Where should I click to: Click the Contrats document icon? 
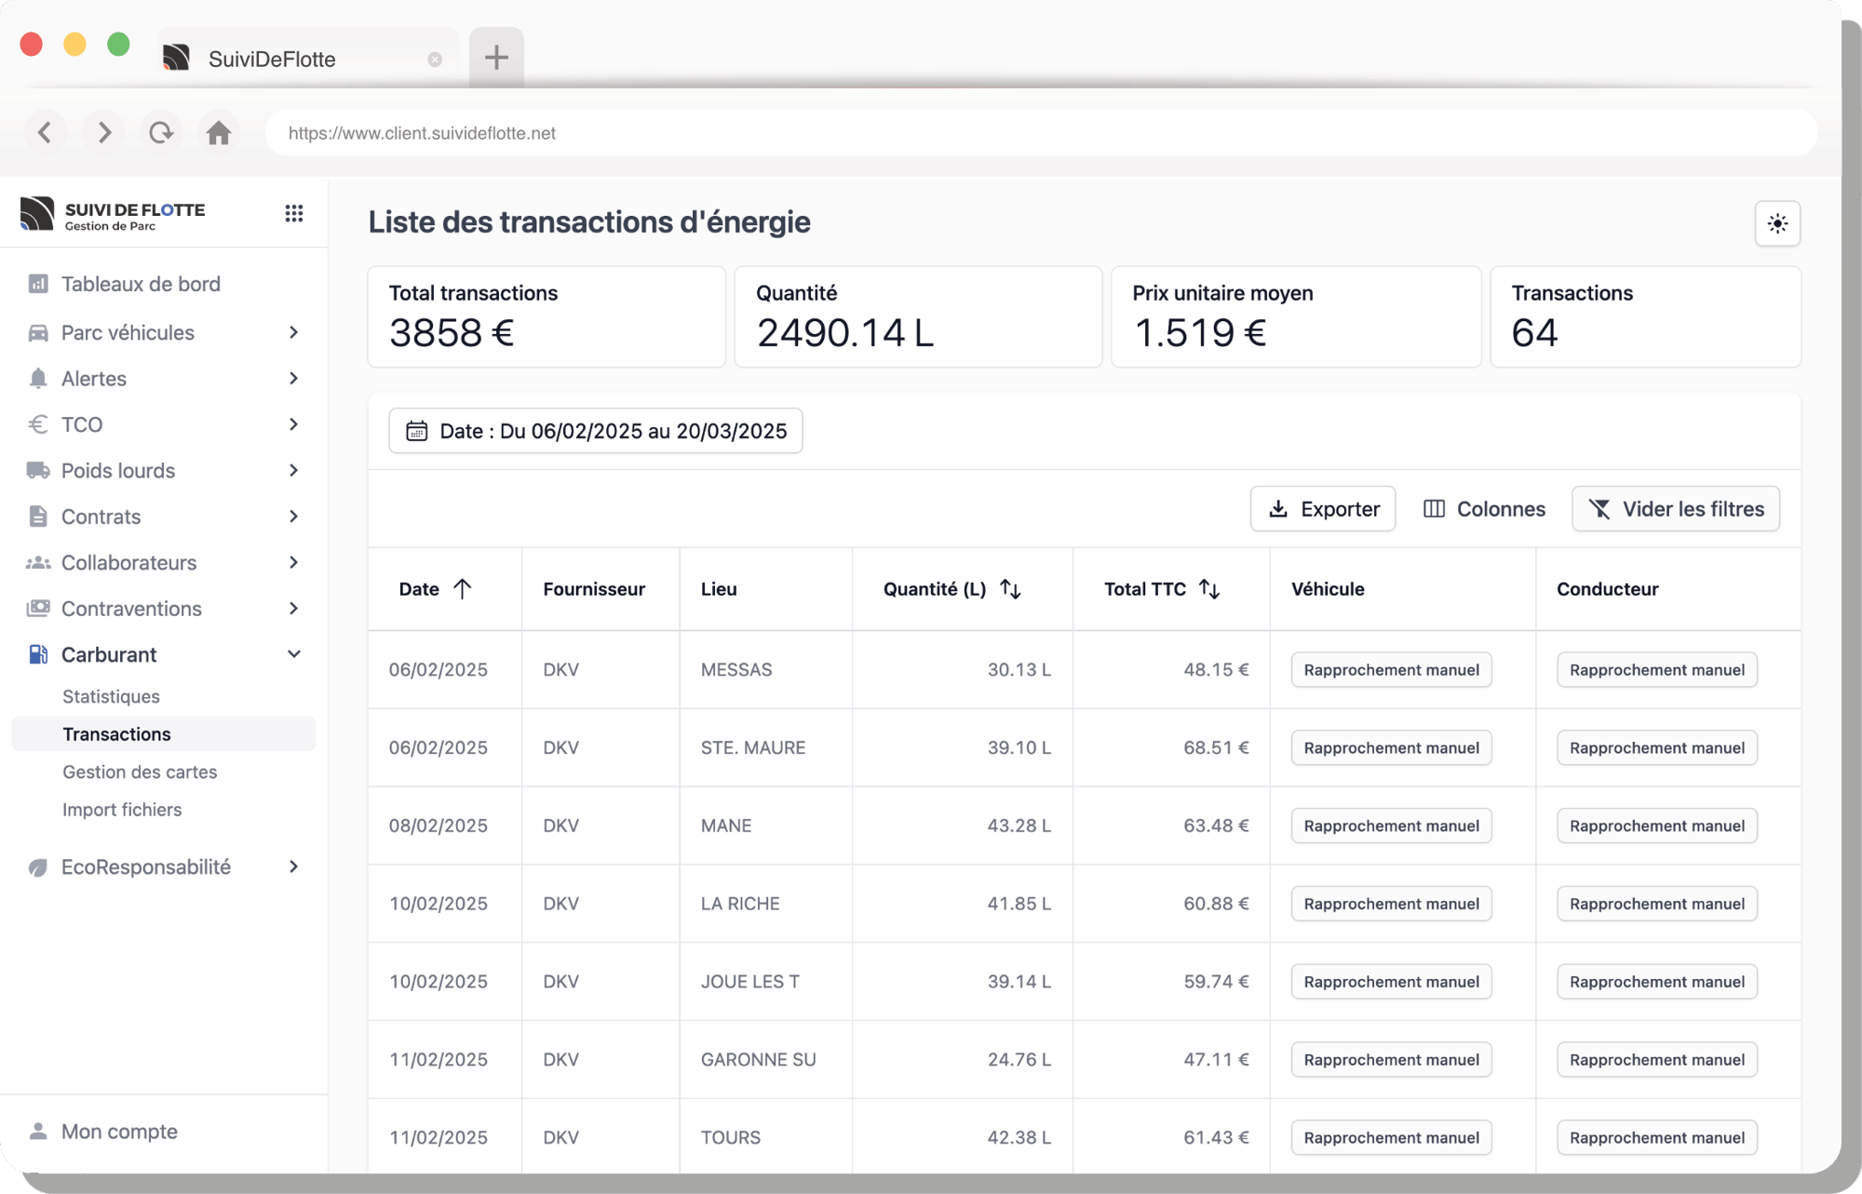(38, 517)
